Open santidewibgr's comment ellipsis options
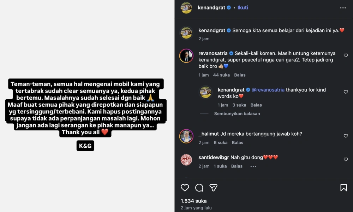This screenshot has width=353, height=212. pos(253,166)
